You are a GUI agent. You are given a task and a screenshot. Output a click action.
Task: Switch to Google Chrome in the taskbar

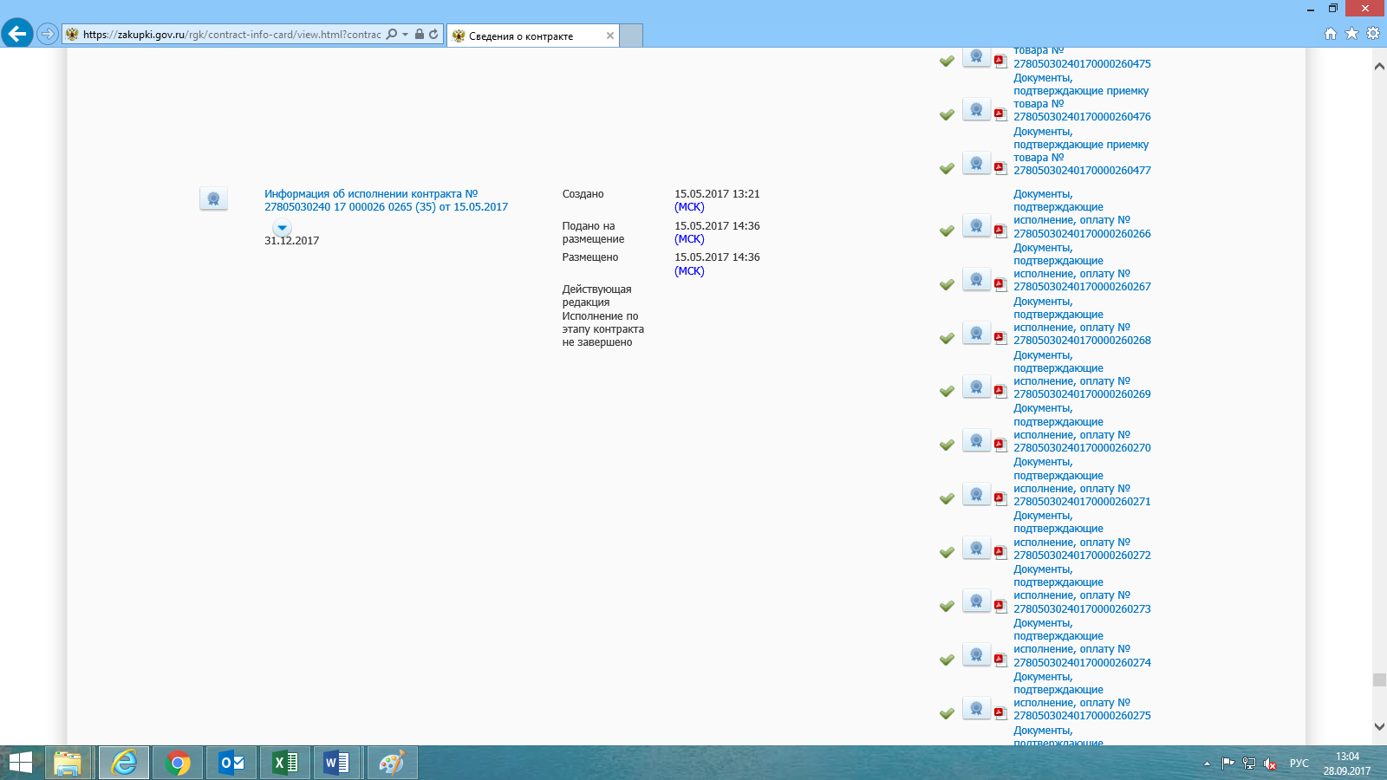[178, 763]
